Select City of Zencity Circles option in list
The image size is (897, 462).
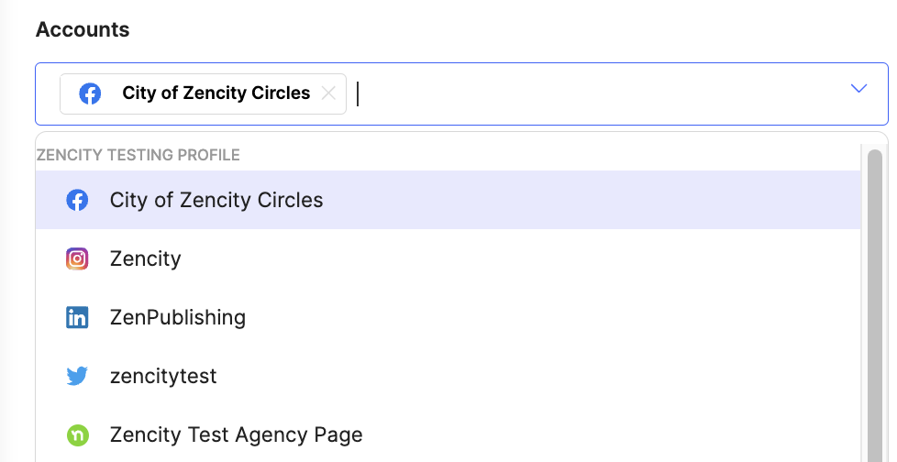(x=448, y=200)
